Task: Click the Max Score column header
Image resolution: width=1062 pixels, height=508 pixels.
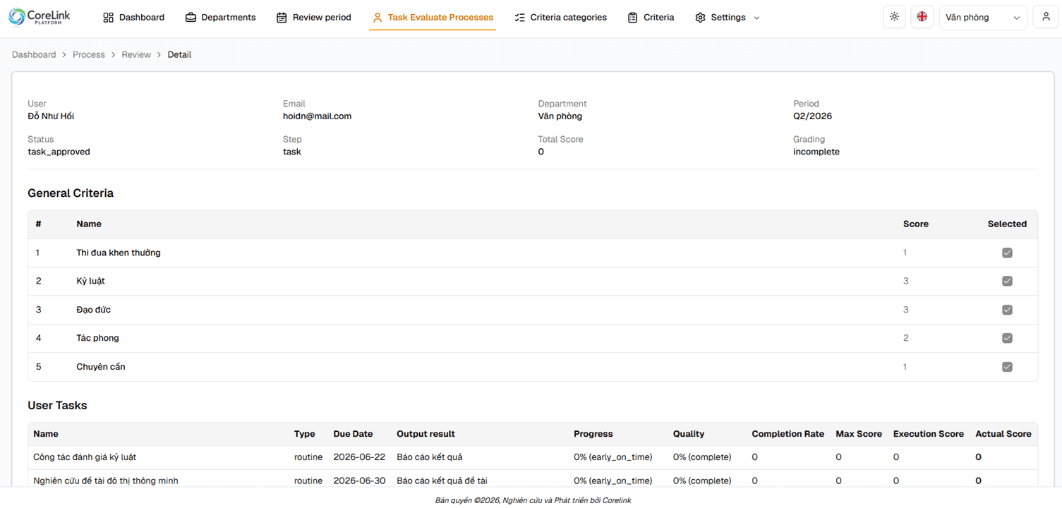Action: pos(859,434)
